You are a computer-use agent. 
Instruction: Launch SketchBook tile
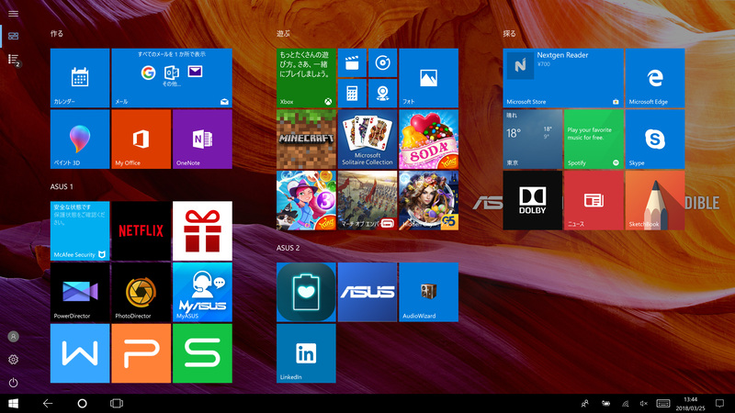click(655, 200)
